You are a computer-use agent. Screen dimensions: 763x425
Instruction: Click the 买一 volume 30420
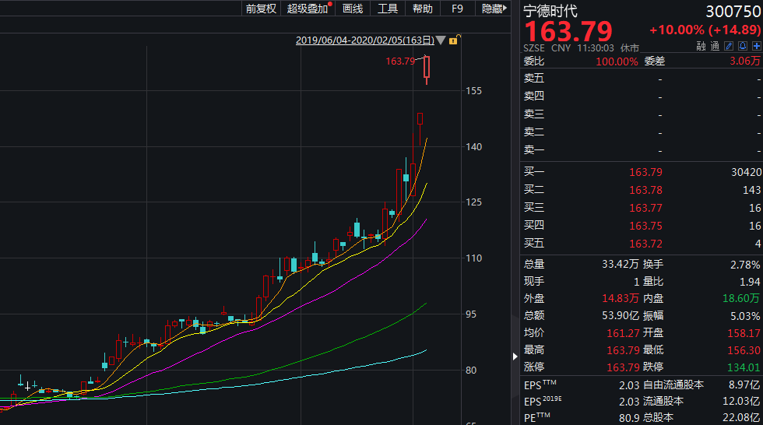click(x=746, y=172)
